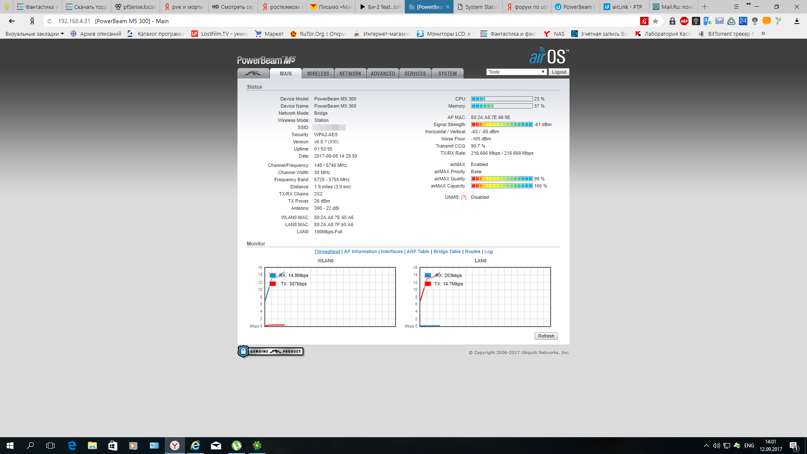
Task: Show hidden system tray icons
Action: 706,446
